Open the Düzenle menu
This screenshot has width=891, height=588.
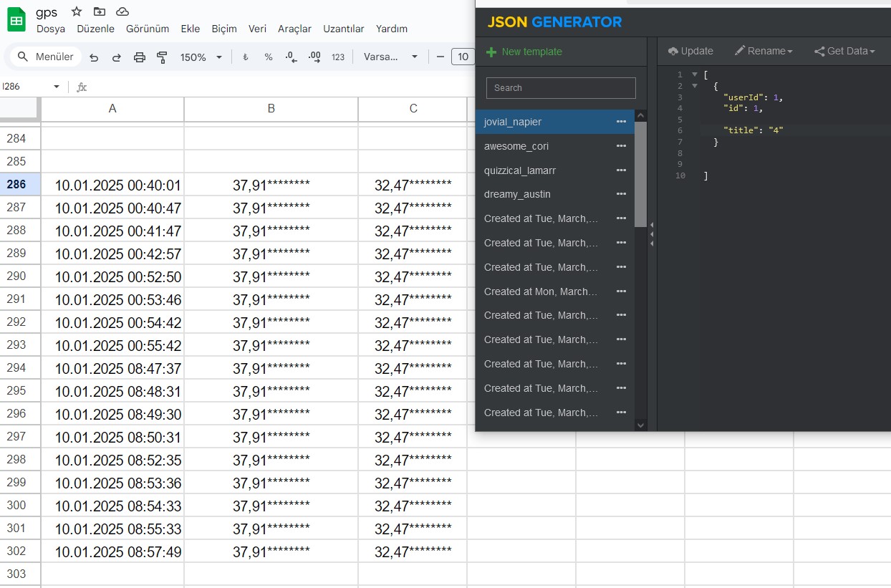pyautogui.click(x=95, y=29)
